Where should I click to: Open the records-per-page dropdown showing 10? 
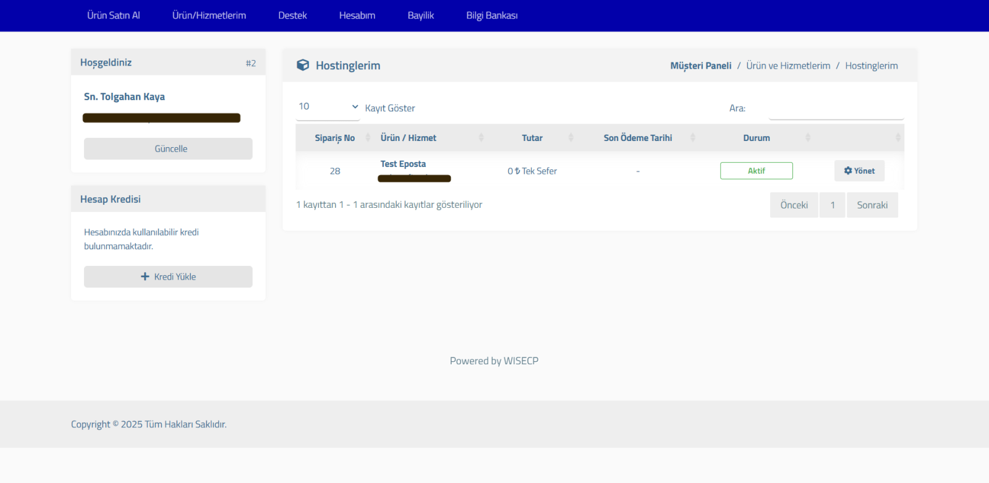(328, 107)
